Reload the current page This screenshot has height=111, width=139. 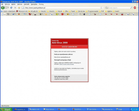point(11,8)
